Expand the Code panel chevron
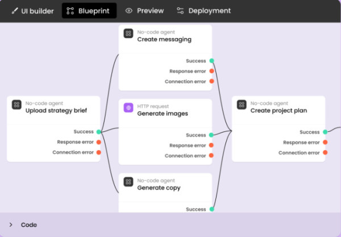Screen dimensions: 341x237 [x=11, y=225]
